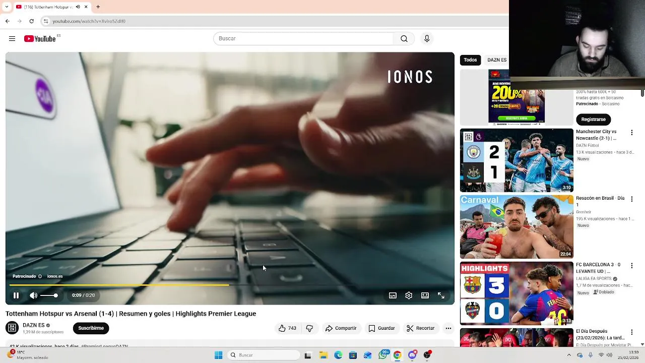The image size is (645, 363).
Task: Open player settings gear
Action: [409, 295]
